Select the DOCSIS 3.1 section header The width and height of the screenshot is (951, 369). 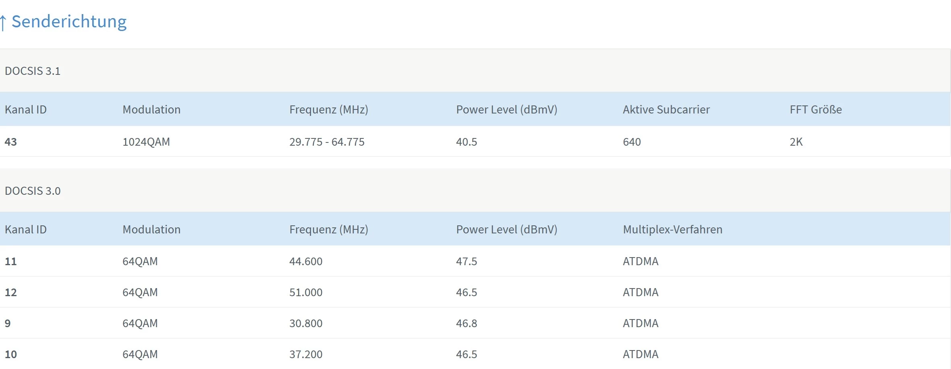point(33,71)
